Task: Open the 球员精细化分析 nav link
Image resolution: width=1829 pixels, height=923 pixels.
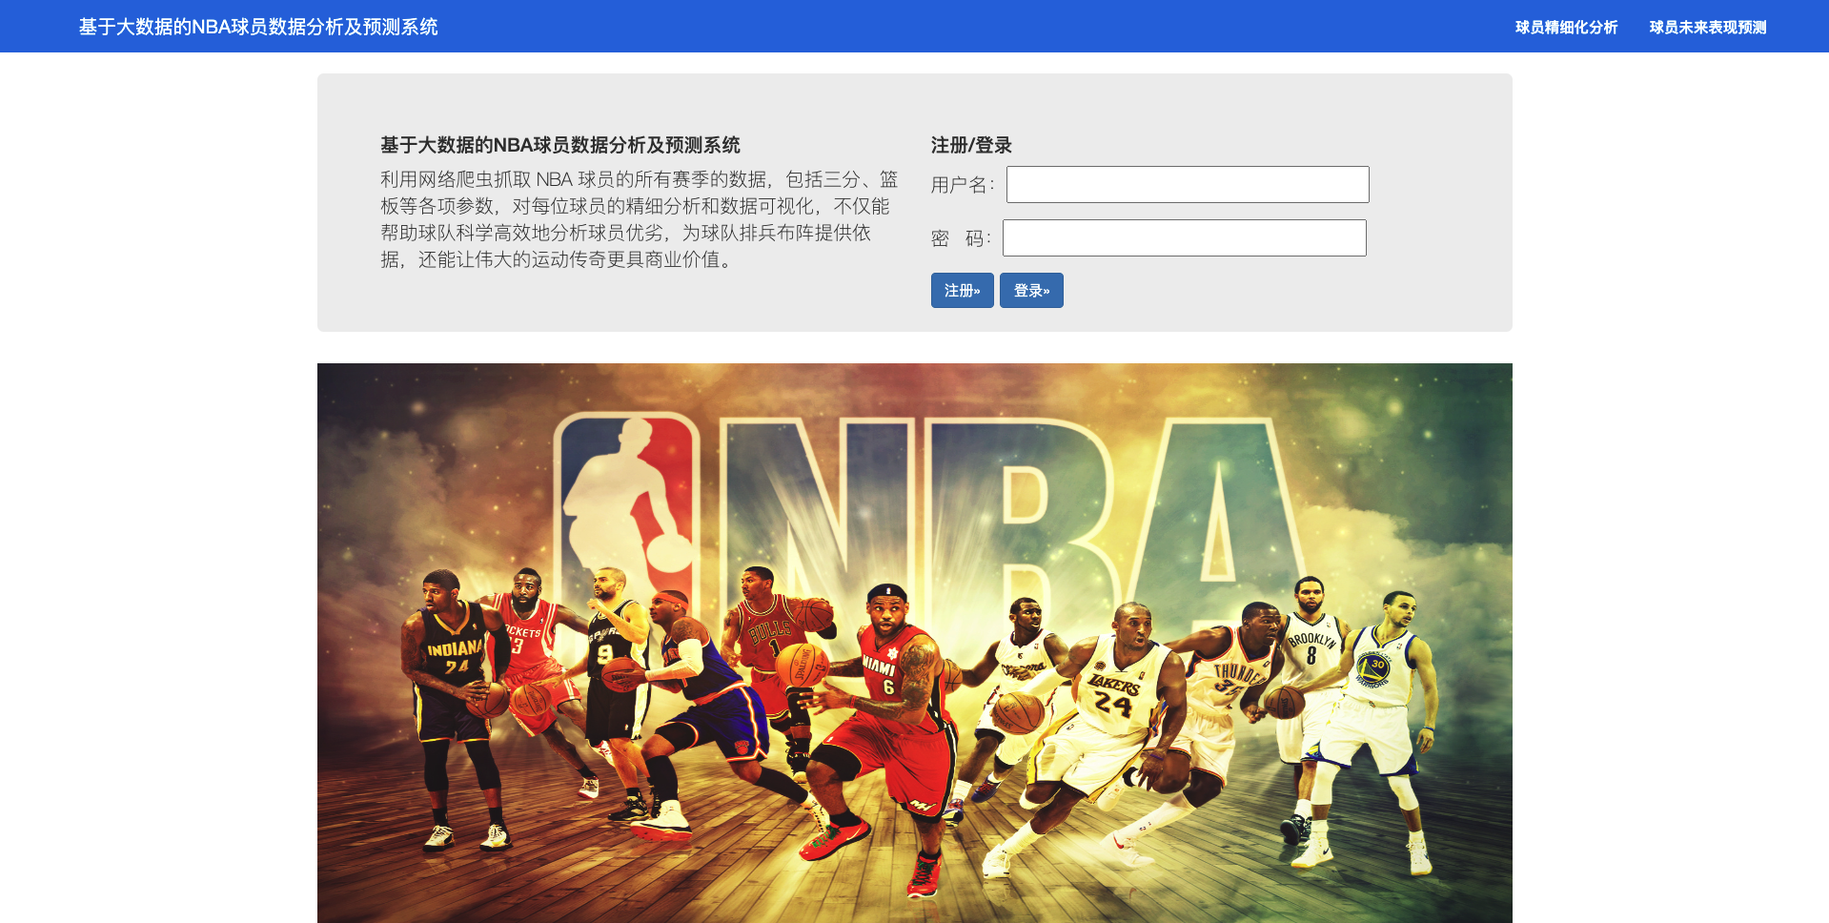Action: pos(1566,27)
